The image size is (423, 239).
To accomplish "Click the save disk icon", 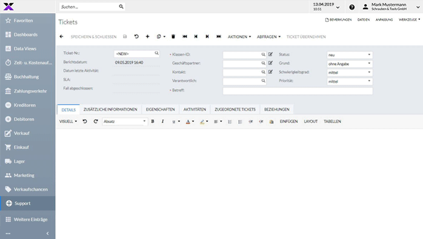I will click(125, 36).
